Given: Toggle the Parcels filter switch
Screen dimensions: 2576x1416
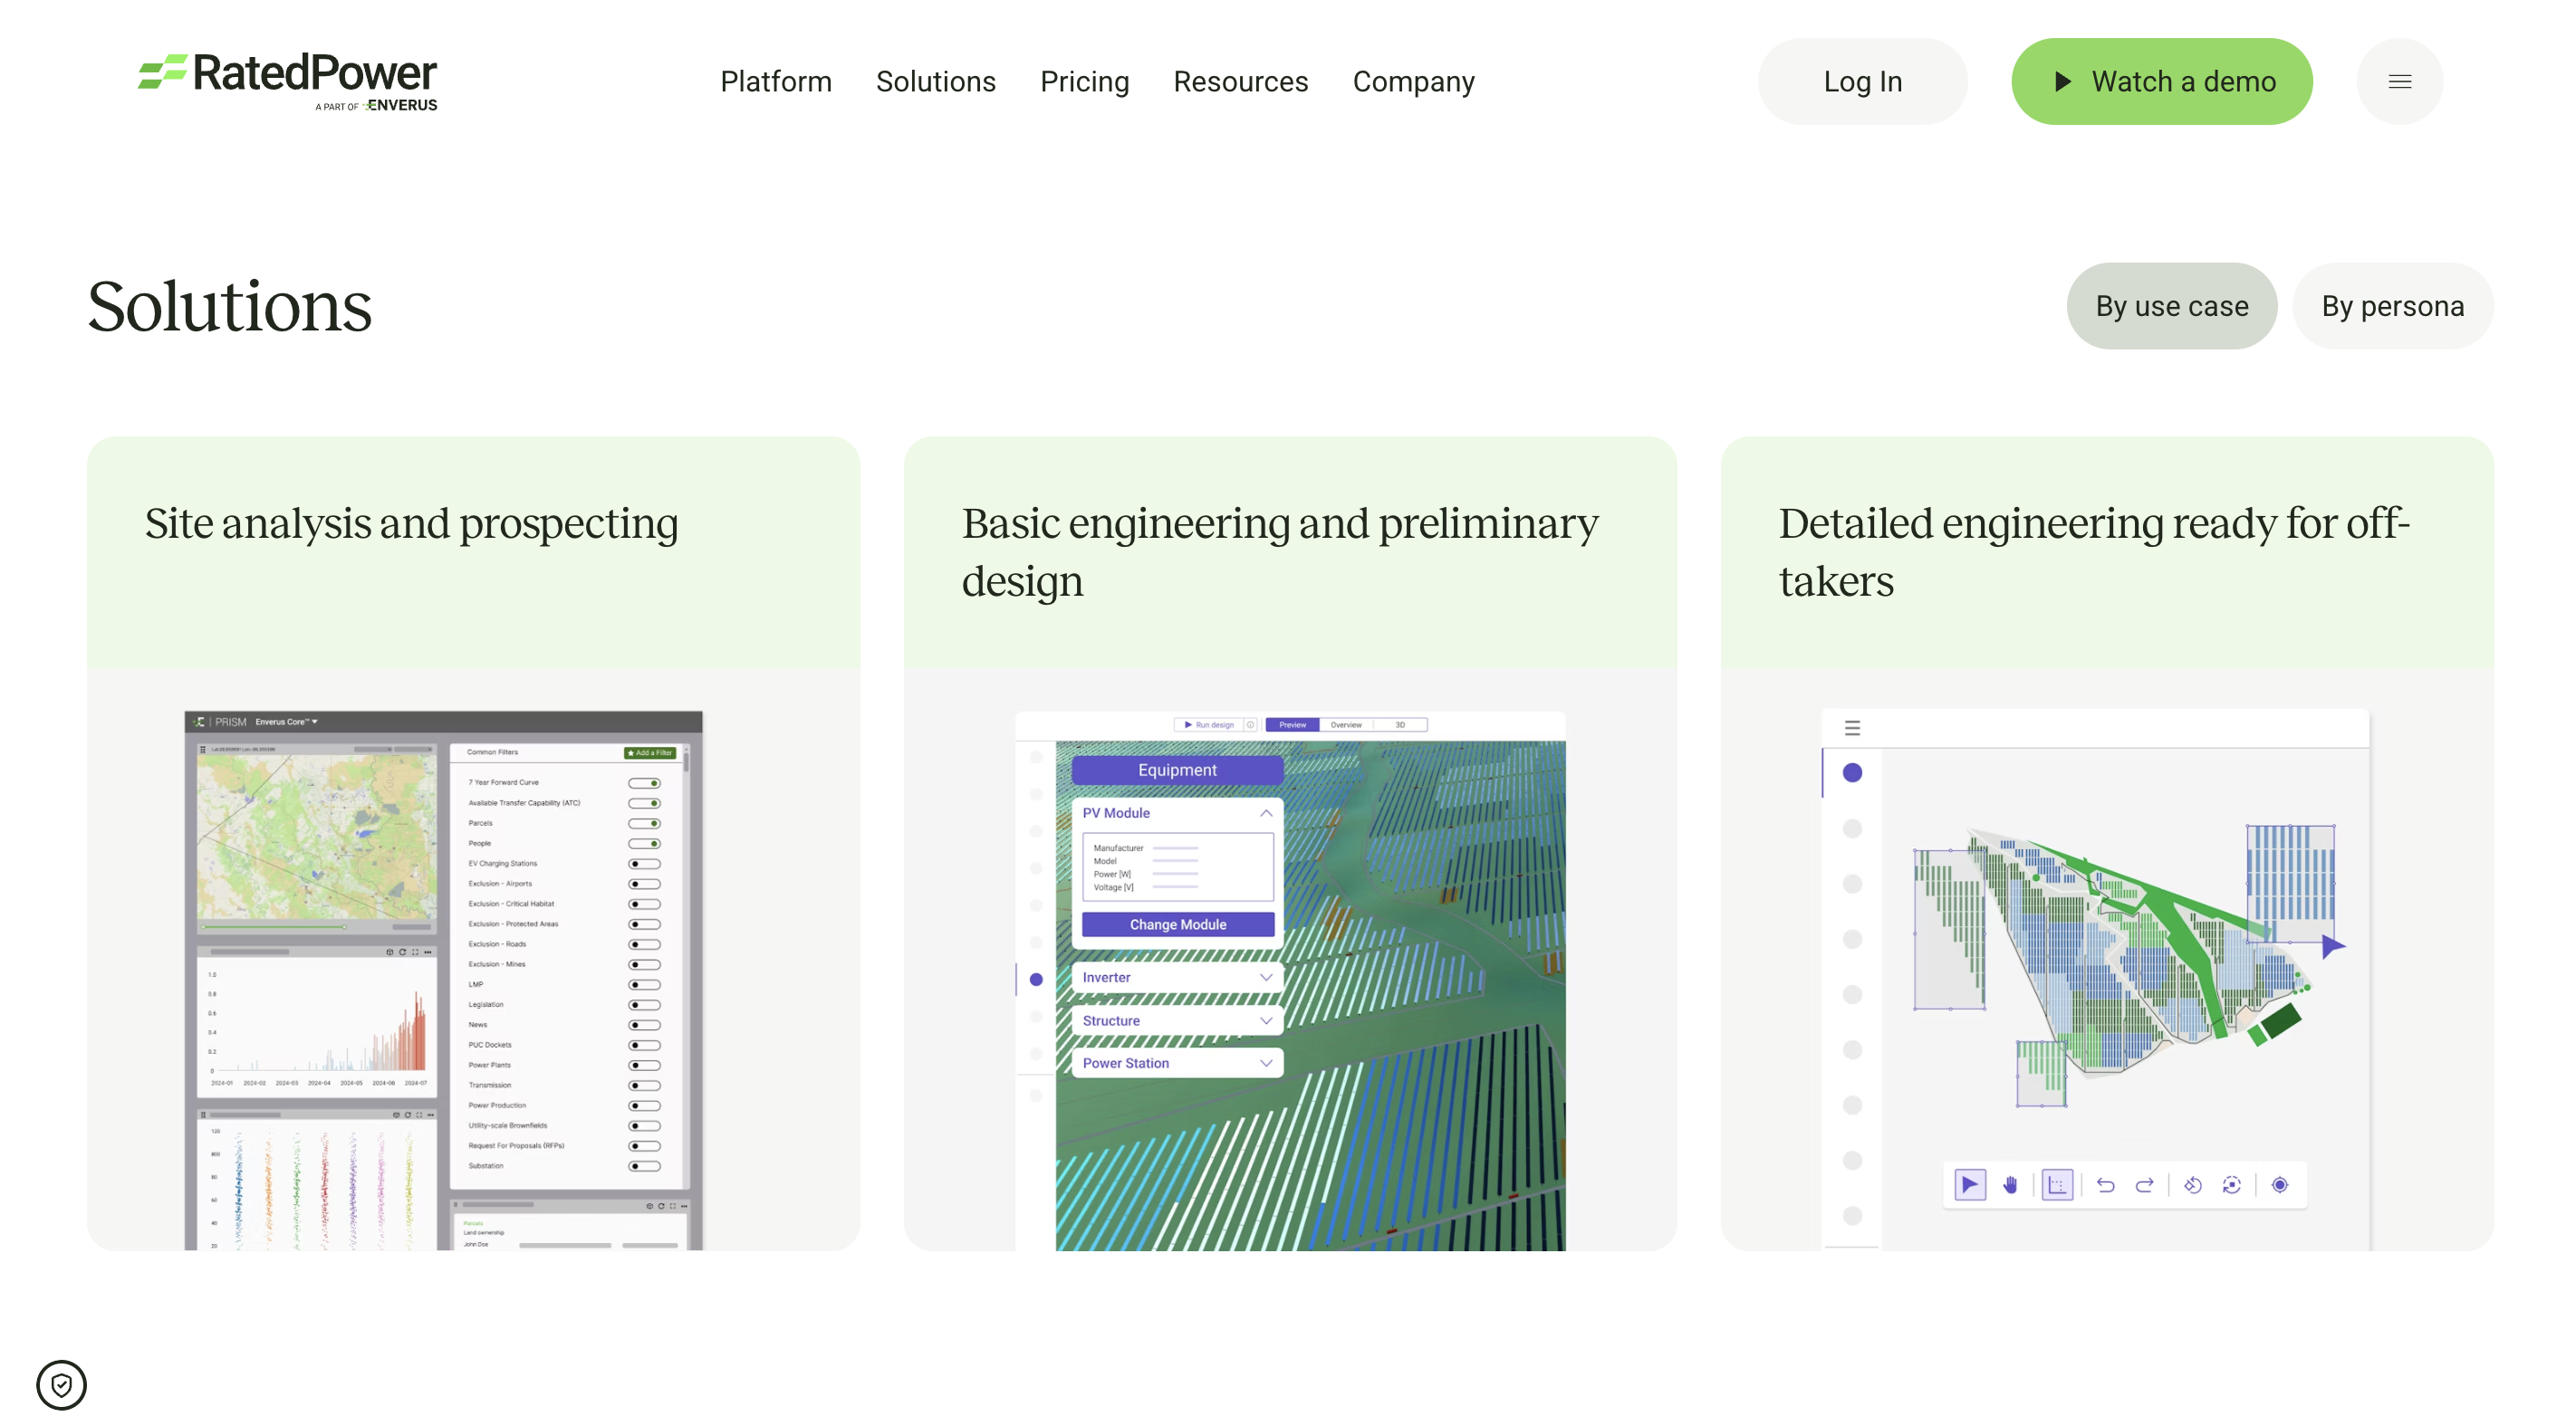Looking at the screenshot, I should tap(644, 823).
